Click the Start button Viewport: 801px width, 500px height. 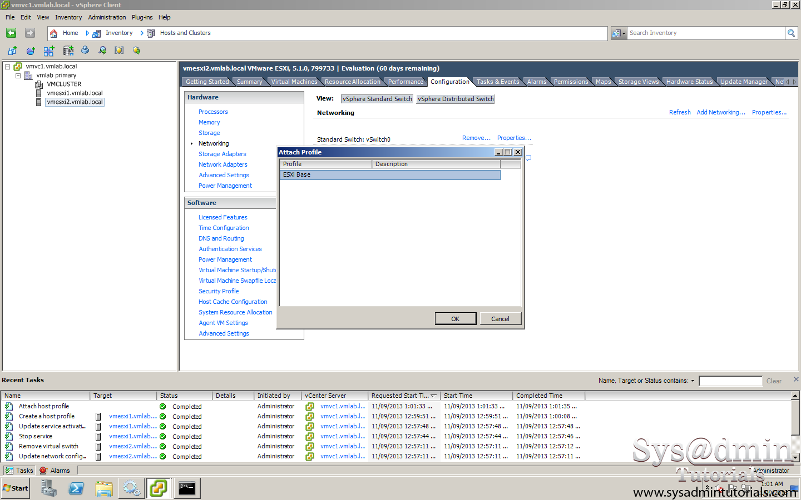click(x=15, y=488)
